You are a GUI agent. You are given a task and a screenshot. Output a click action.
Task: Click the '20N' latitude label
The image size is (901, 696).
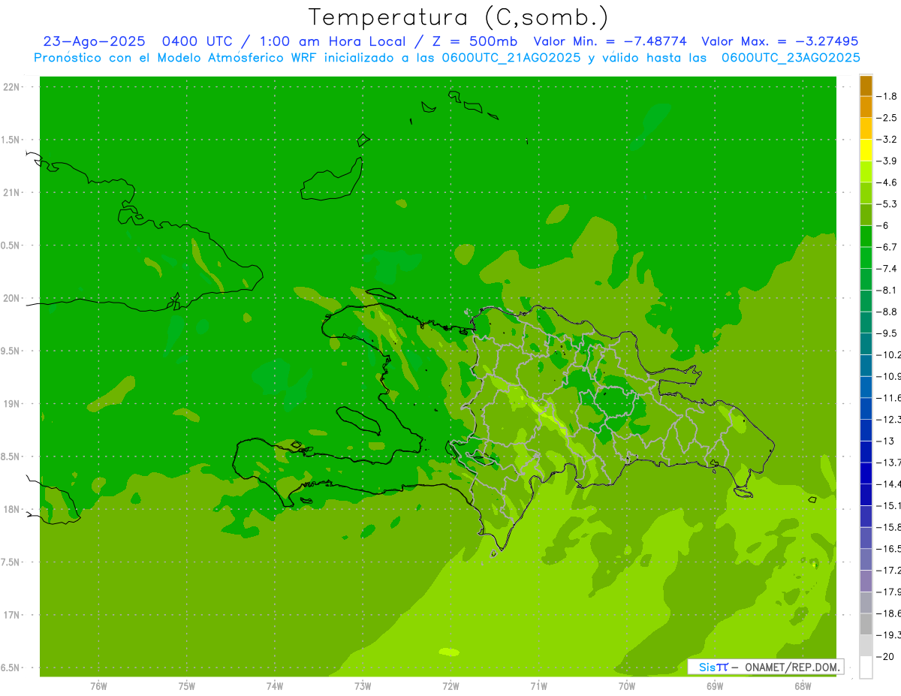[11, 298]
